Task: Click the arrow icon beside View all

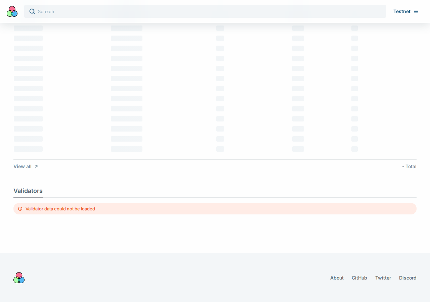Action: pos(36,166)
